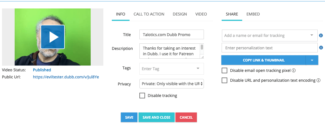Toggle Disable URL and personalization text encoding
Screen dimensions: 325x137
click(224, 80)
